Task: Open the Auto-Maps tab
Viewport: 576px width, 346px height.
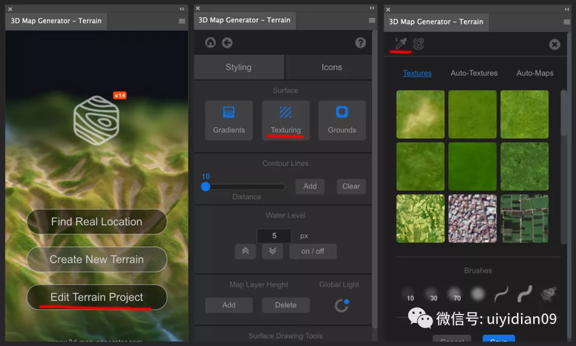Action: click(x=535, y=73)
